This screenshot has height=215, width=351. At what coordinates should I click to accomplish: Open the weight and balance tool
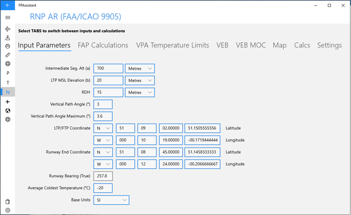point(8,37)
